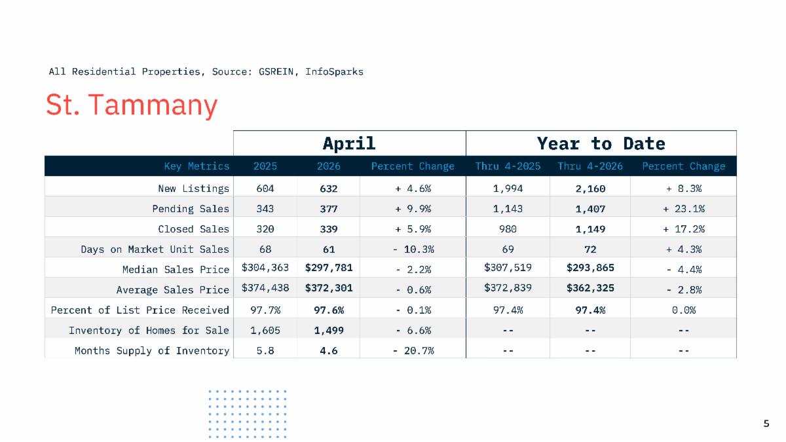The height and width of the screenshot is (442, 786).
Task: Select the Days on Market Unit Sales label
Action: [155, 249]
